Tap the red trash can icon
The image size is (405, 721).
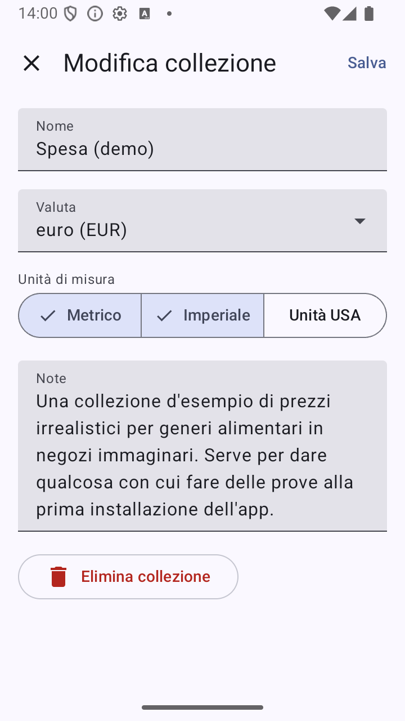pos(58,577)
